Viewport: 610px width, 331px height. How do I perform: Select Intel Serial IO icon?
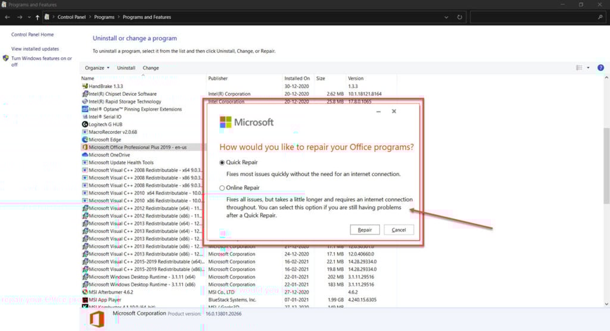[85, 117]
